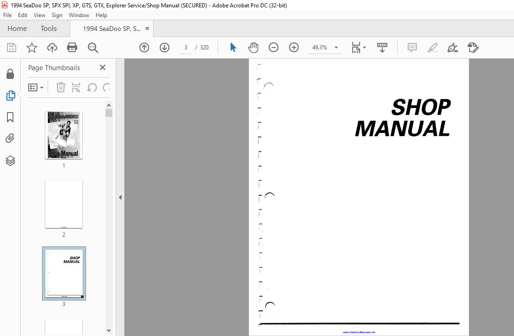Click the insert page break icon
Screen dimensions: 514x336
pyautogui.click(x=76, y=87)
